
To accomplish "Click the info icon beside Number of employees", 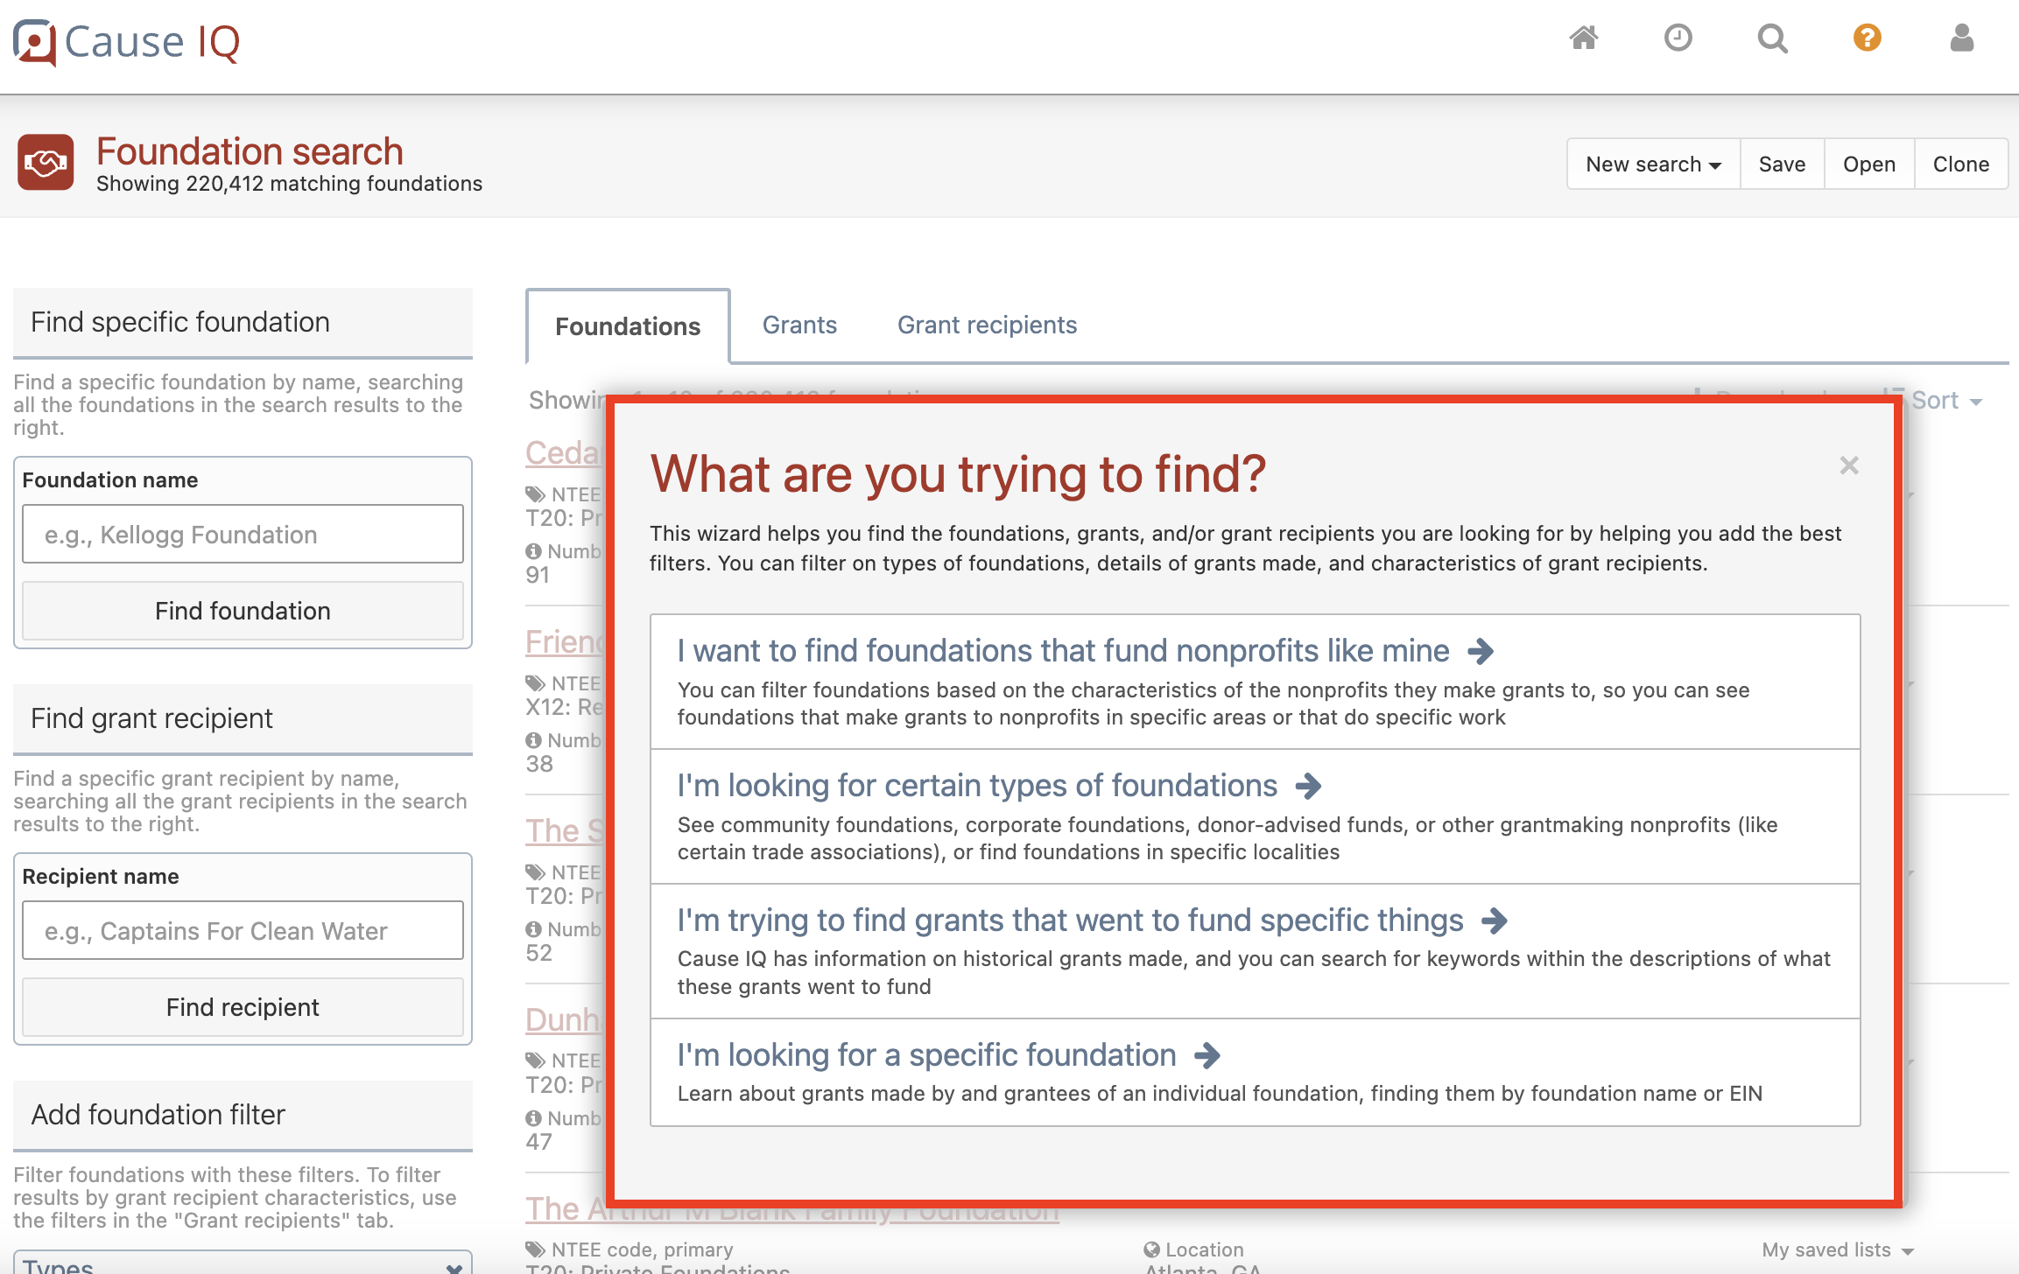I will pos(536,551).
